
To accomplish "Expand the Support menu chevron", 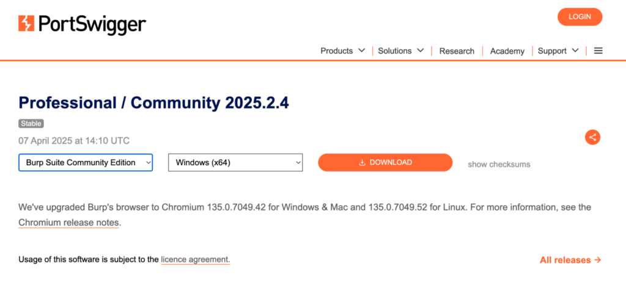I will click(575, 51).
